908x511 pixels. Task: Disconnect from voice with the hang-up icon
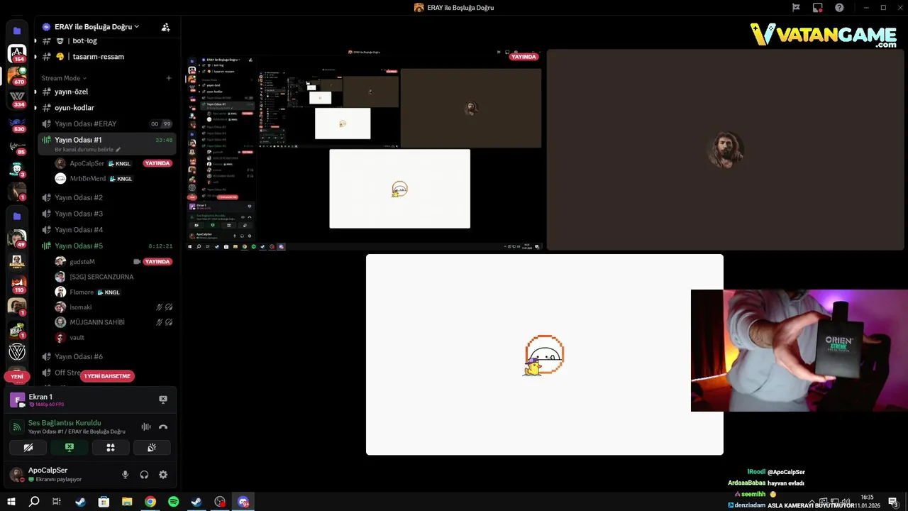163,427
